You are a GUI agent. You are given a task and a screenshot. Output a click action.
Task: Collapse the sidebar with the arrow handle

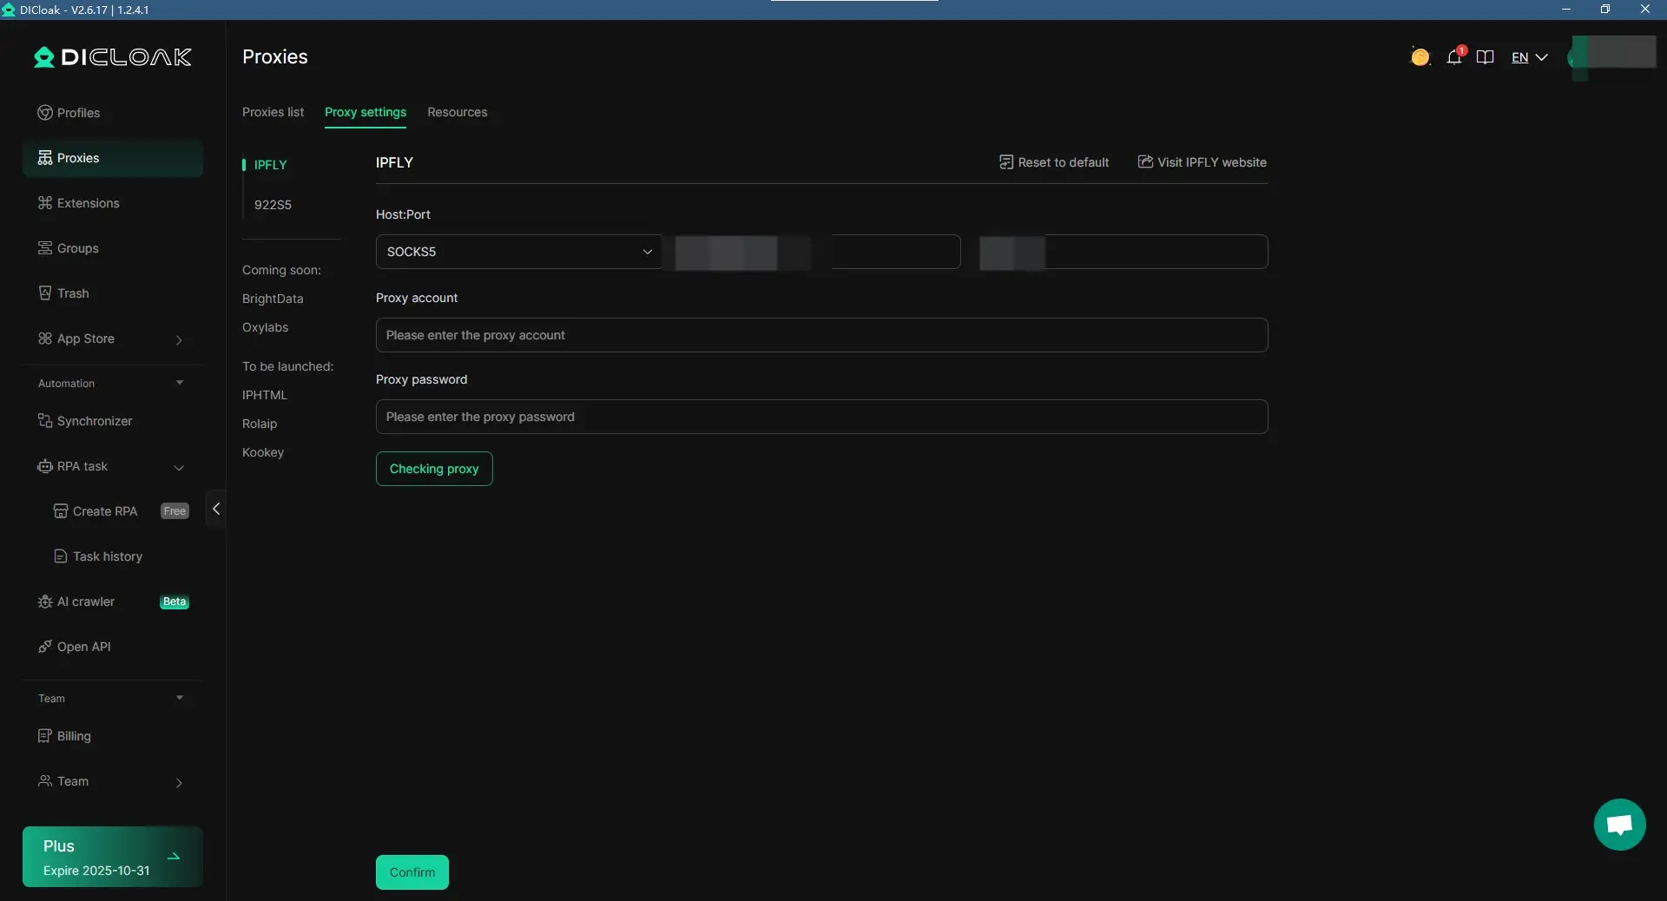click(x=216, y=510)
